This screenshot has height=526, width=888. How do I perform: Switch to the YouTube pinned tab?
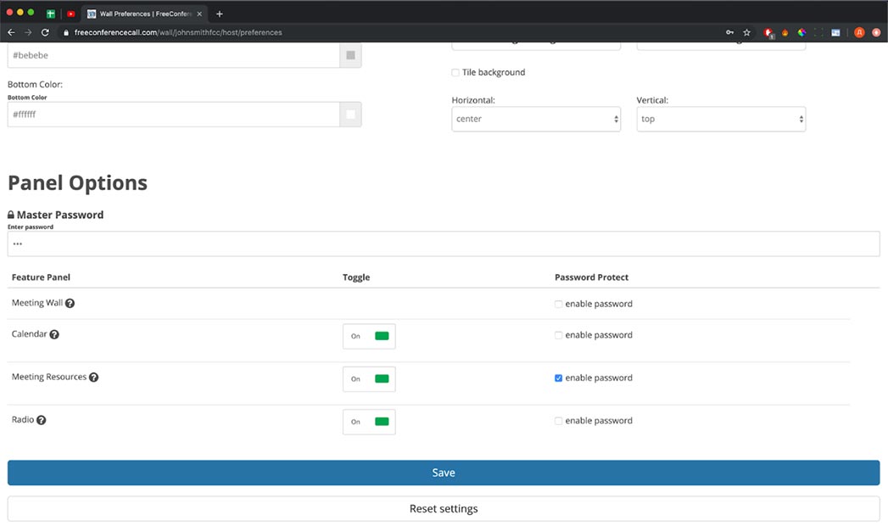tap(71, 14)
